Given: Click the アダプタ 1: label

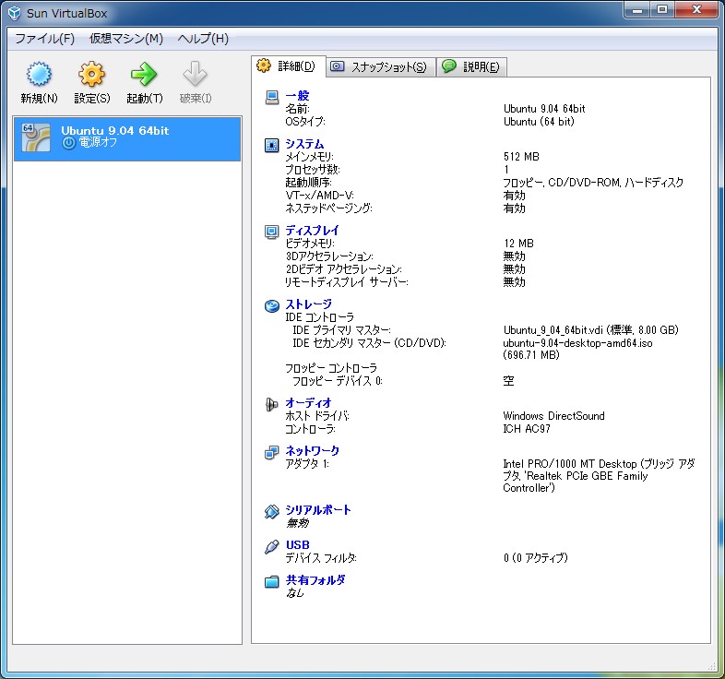Looking at the screenshot, I should pyautogui.click(x=307, y=464).
